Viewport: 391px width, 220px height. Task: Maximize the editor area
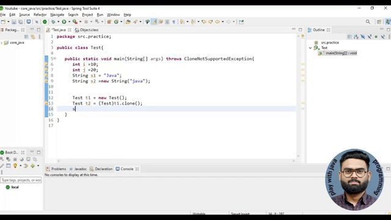[300, 30]
